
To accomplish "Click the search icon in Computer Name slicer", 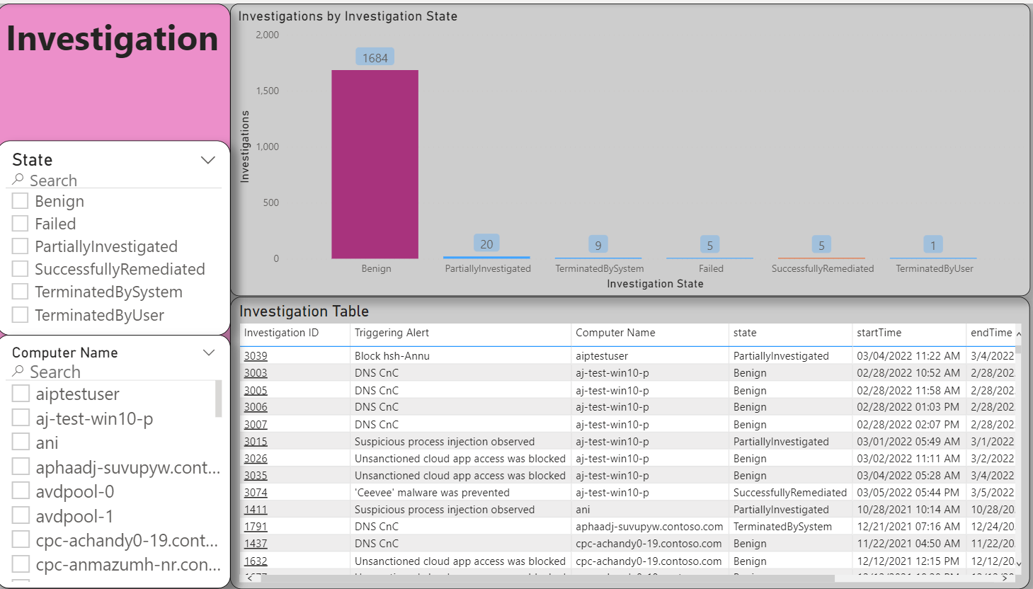I will (x=18, y=372).
